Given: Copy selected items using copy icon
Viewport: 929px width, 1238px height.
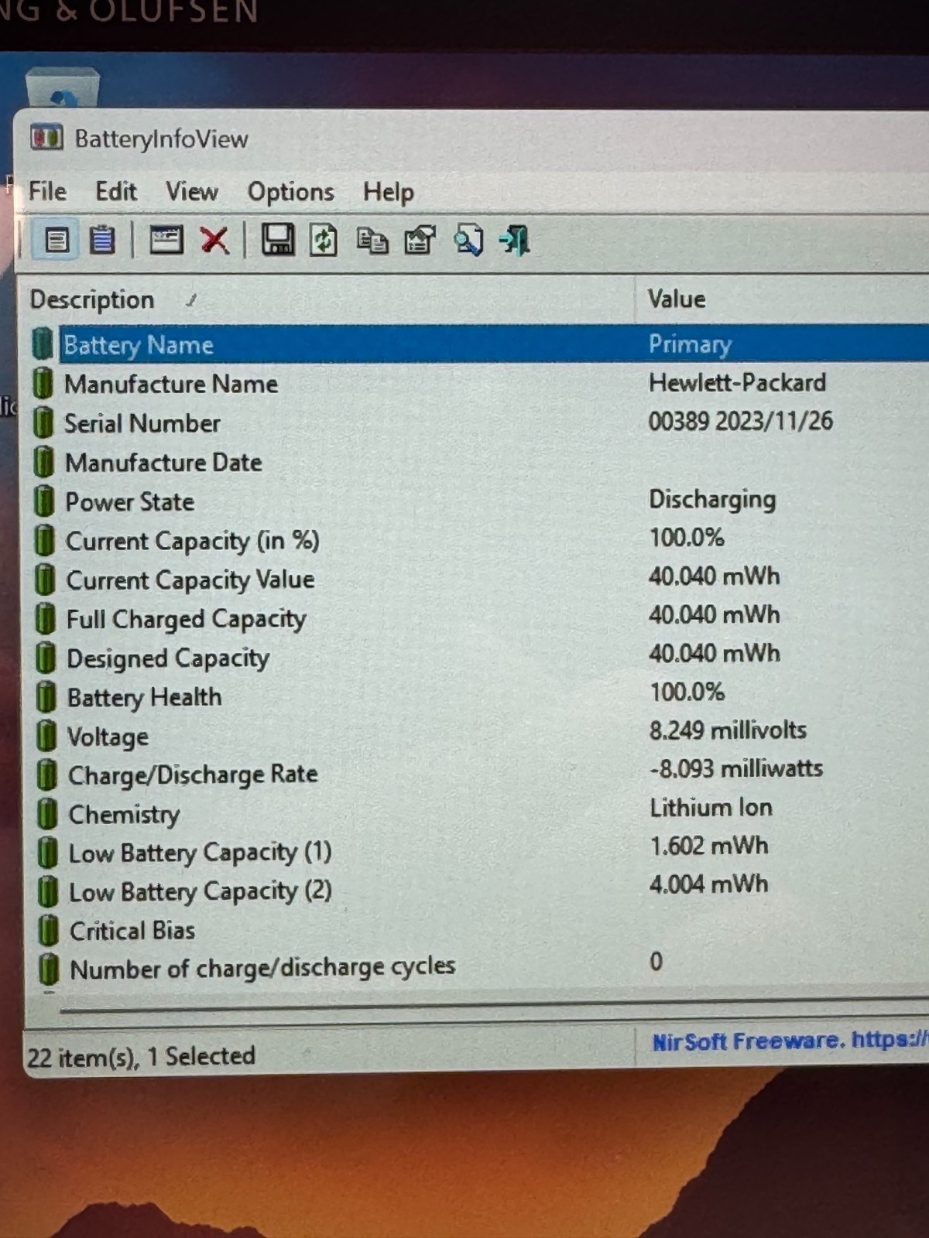Looking at the screenshot, I should (372, 241).
